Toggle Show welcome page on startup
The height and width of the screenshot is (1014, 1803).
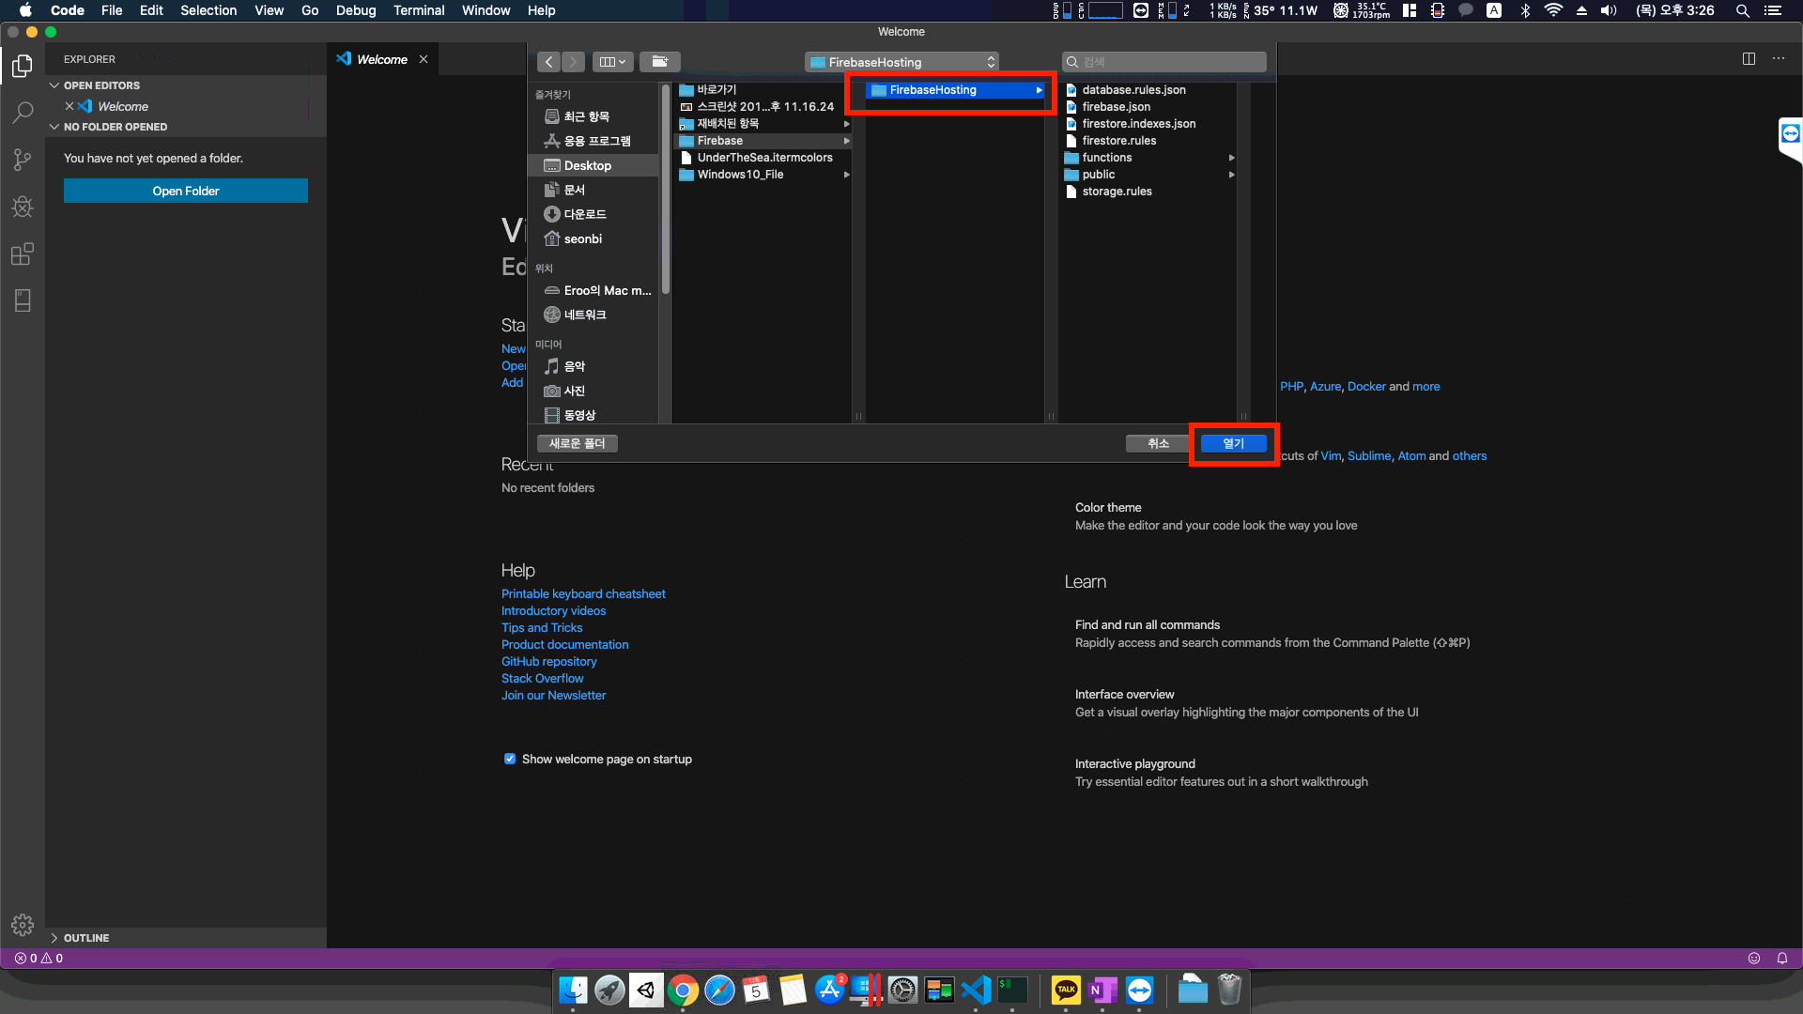coord(510,759)
